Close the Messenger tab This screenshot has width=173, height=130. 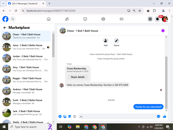(43, 3)
